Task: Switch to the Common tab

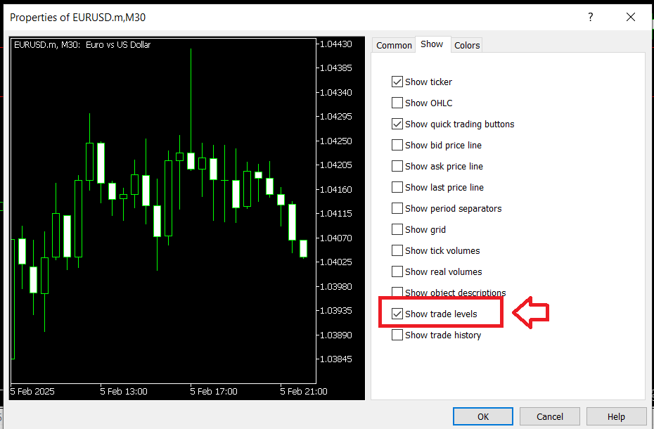Action: click(x=394, y=45)
